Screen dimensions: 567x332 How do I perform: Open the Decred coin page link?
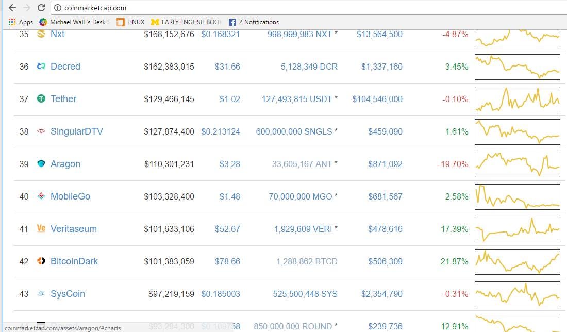[65, 67]
